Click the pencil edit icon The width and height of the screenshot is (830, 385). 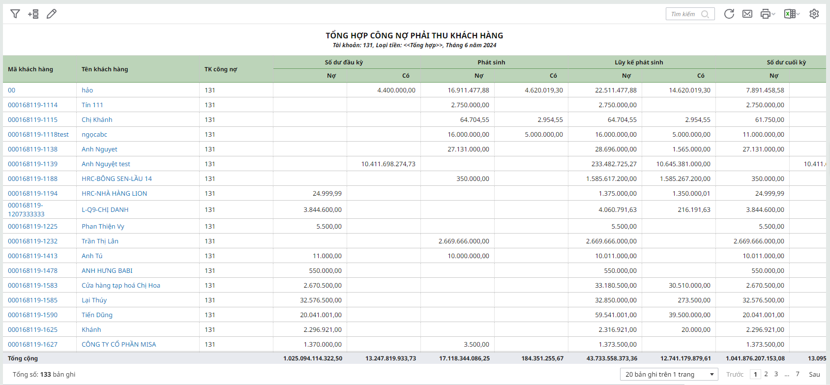click(52, 14)
